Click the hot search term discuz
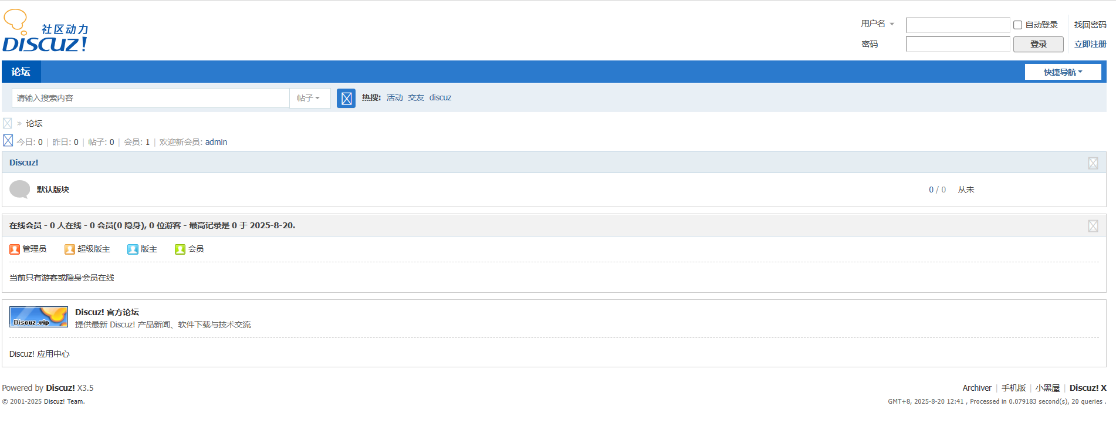The height and width of the screenshot is (426, 1116). coord(440,97)
